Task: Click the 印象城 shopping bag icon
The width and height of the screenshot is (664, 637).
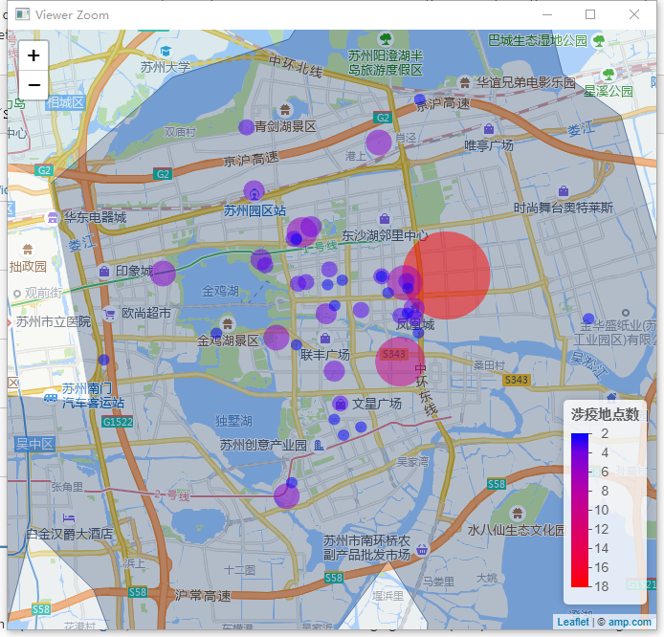Action: tap(104, 271)
